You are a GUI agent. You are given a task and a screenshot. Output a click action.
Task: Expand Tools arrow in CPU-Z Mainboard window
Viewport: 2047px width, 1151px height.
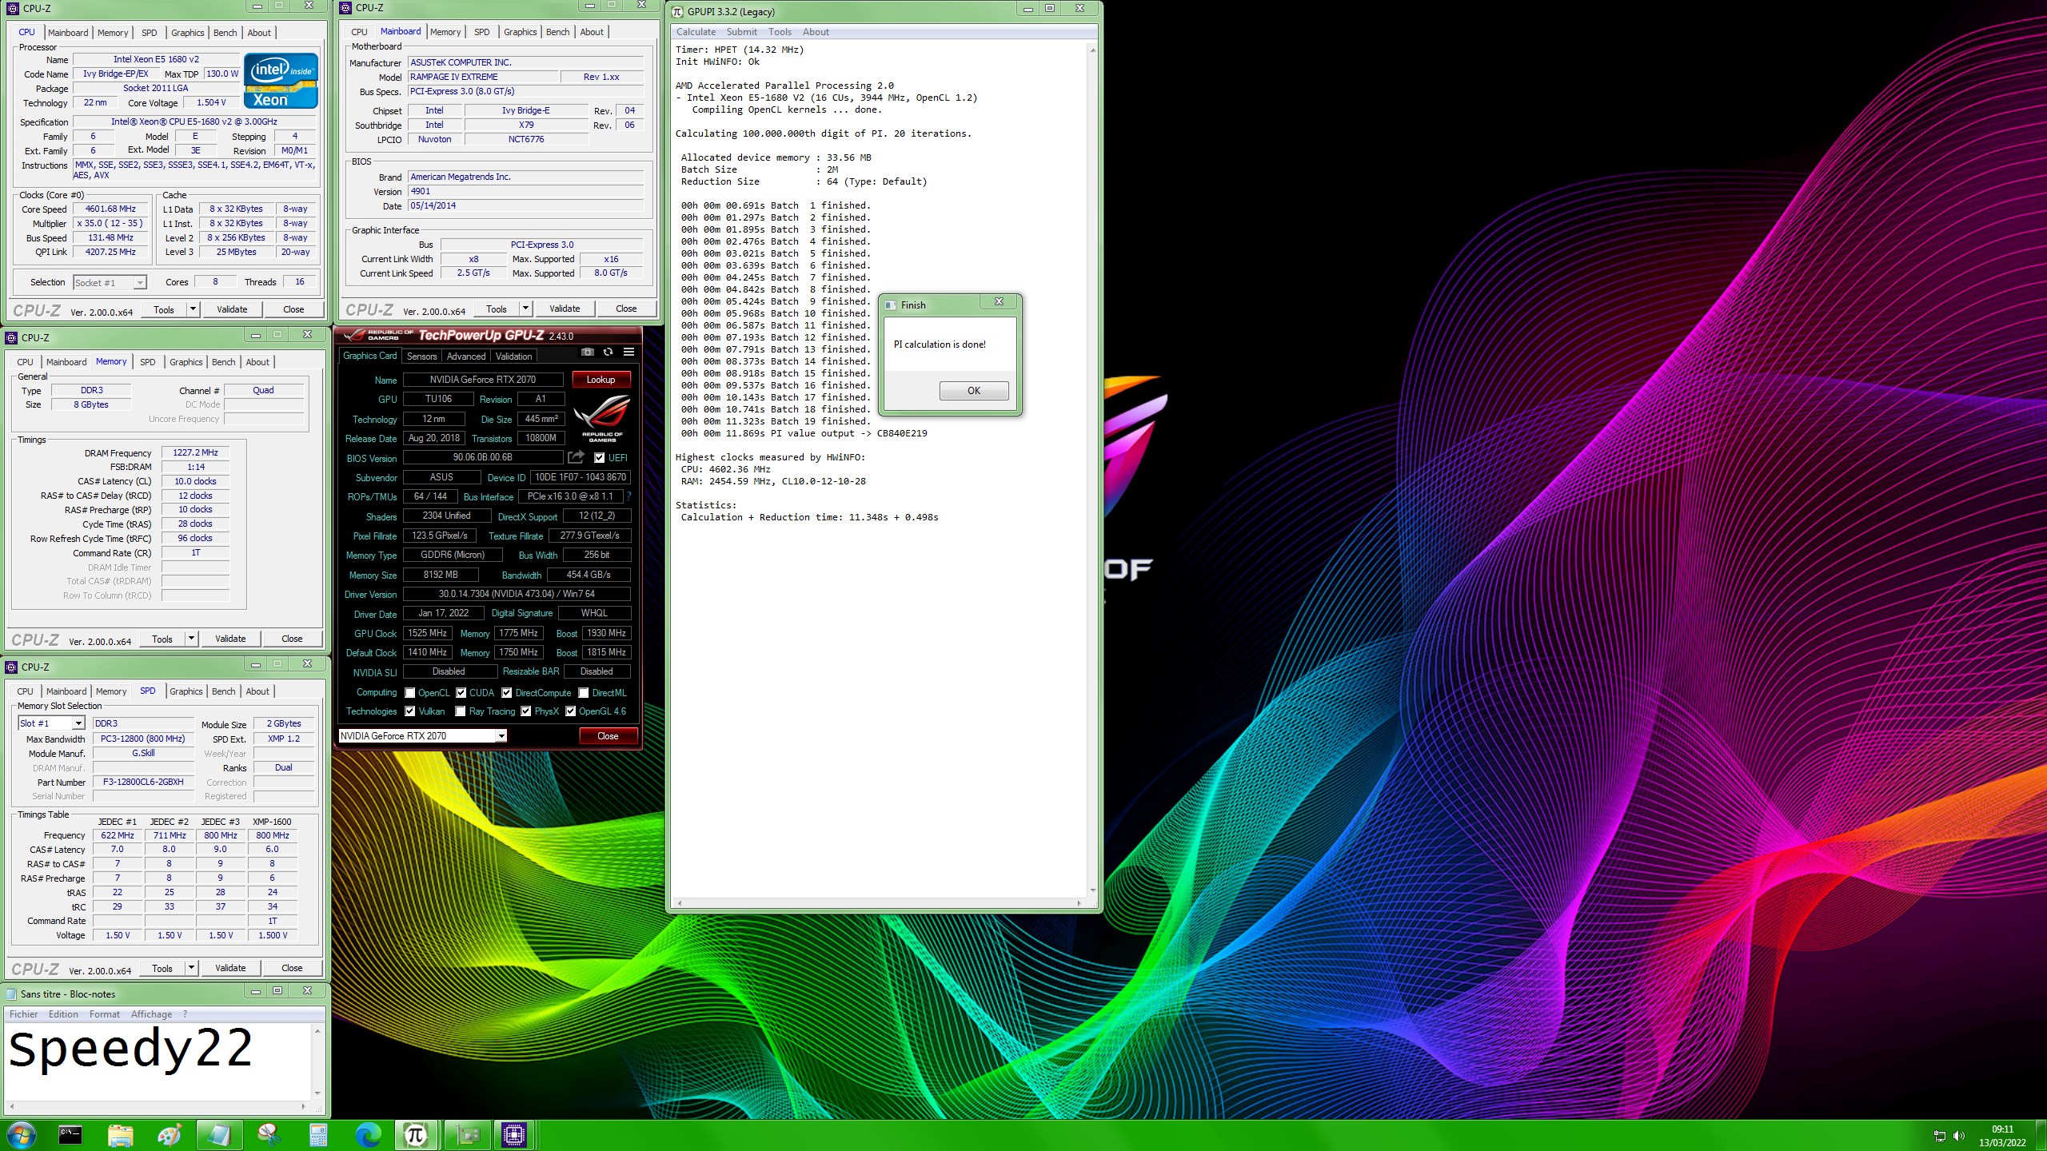tap(525, 309)
